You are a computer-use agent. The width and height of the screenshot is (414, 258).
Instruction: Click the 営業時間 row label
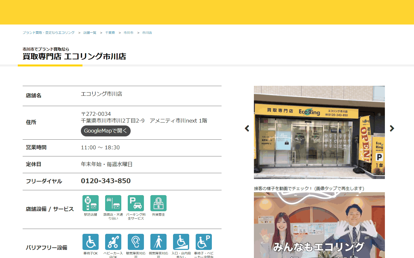coord(36,148)
